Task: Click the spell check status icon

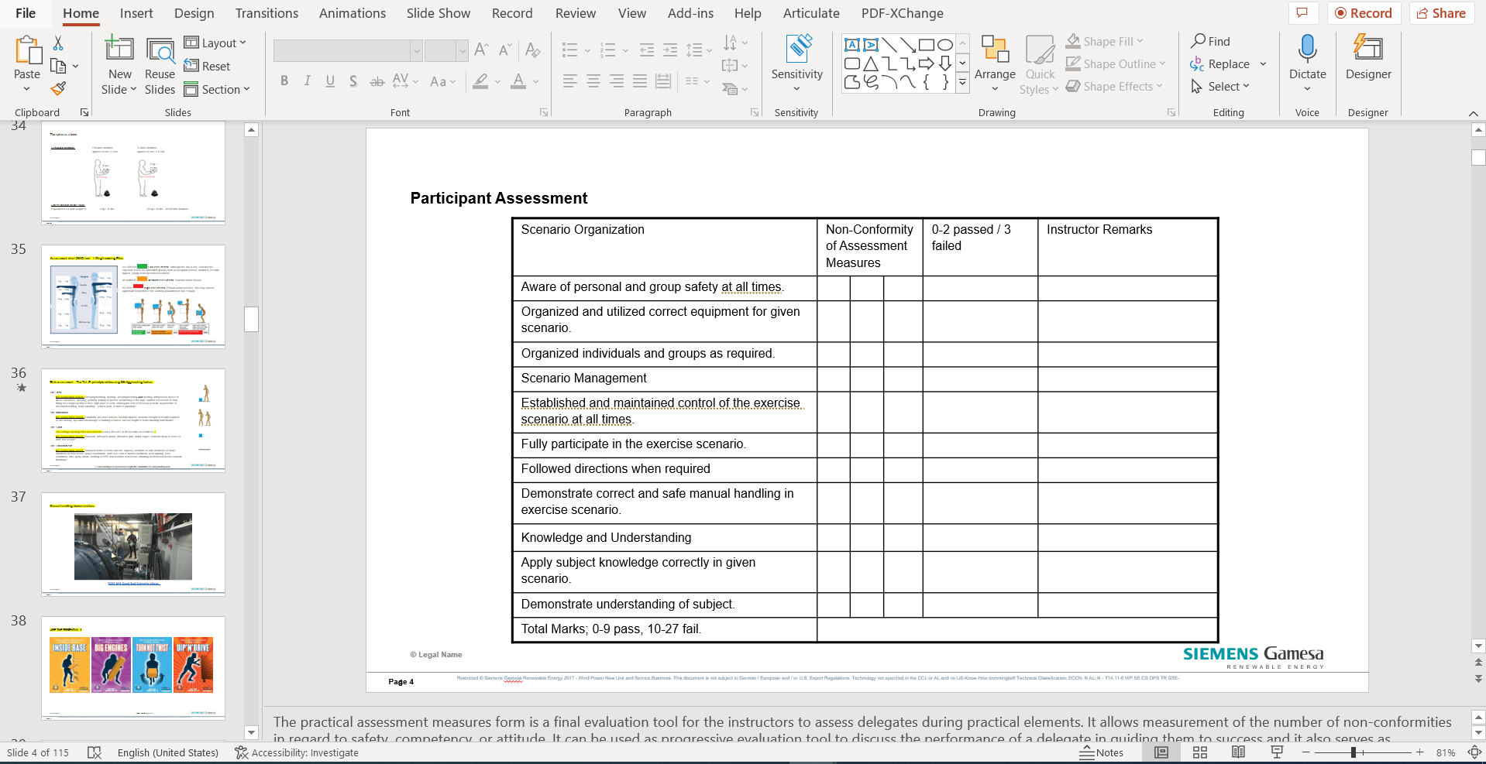Action: 95,752
